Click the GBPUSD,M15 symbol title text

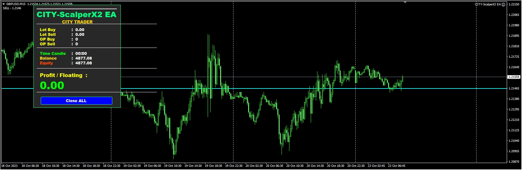pyautogui.click(x=16, y=4)
